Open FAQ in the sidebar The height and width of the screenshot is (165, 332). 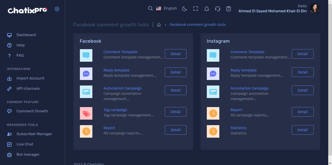[x=20, y=55]
